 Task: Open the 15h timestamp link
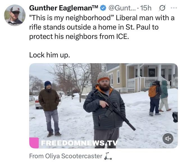tap(146, 8)
